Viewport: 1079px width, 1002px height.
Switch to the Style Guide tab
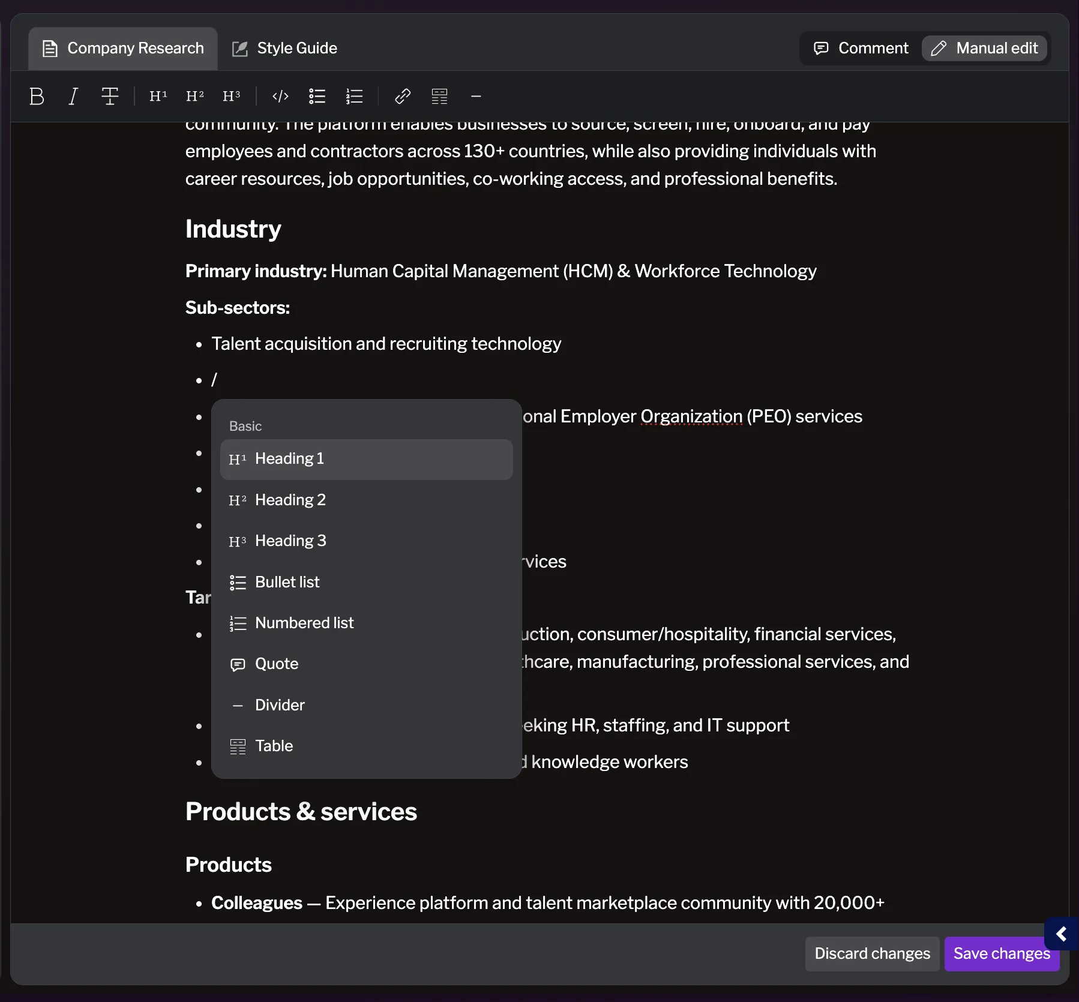tap(285, 48)
